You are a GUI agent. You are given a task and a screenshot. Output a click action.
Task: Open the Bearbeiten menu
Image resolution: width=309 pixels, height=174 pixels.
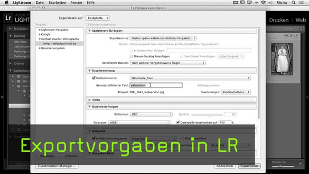point(57,2)
